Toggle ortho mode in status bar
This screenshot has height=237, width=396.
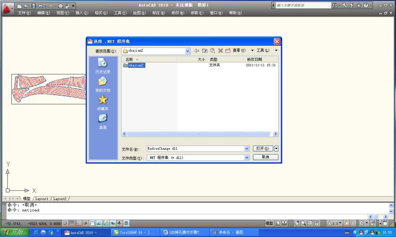(x=78, y=223)
